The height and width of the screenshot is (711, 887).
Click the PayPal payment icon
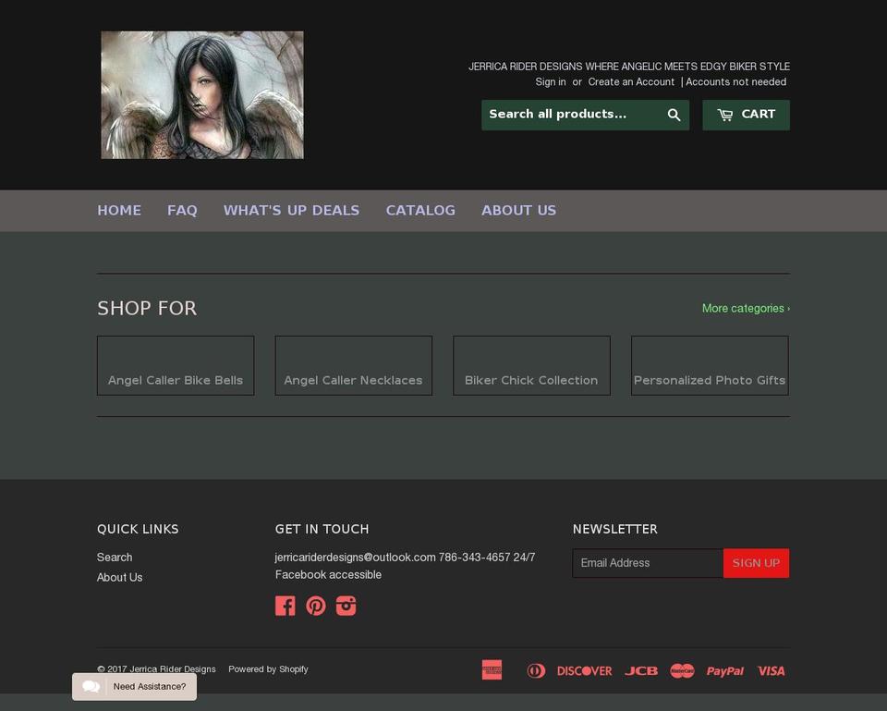[x=725, y=671]
